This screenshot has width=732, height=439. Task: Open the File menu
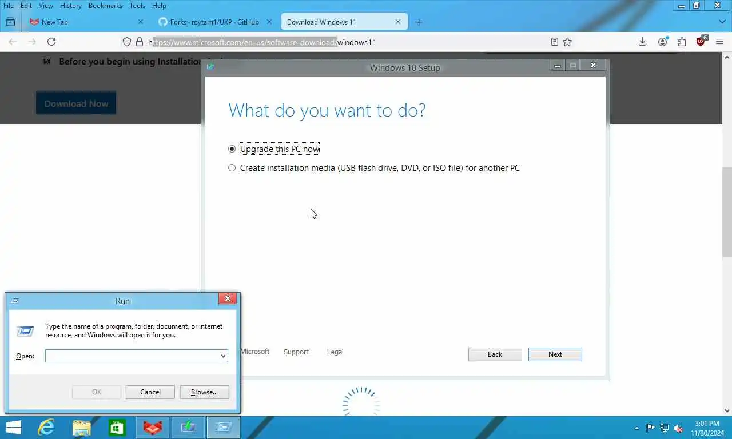click(8, 6)
